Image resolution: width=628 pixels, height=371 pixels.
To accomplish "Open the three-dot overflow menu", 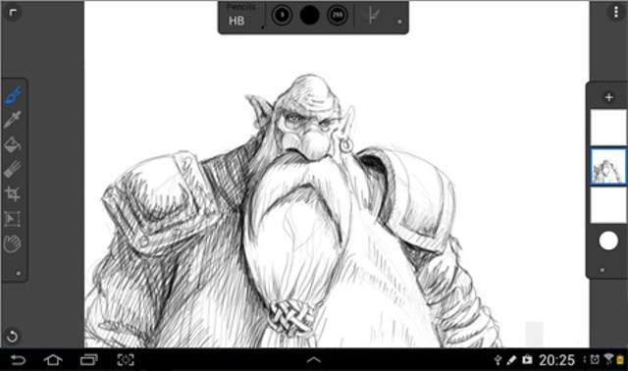I will [615, 13].
